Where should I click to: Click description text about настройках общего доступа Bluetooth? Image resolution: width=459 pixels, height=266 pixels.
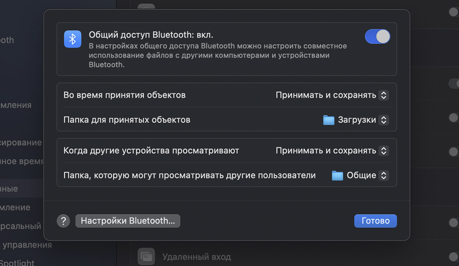point(218,55)
